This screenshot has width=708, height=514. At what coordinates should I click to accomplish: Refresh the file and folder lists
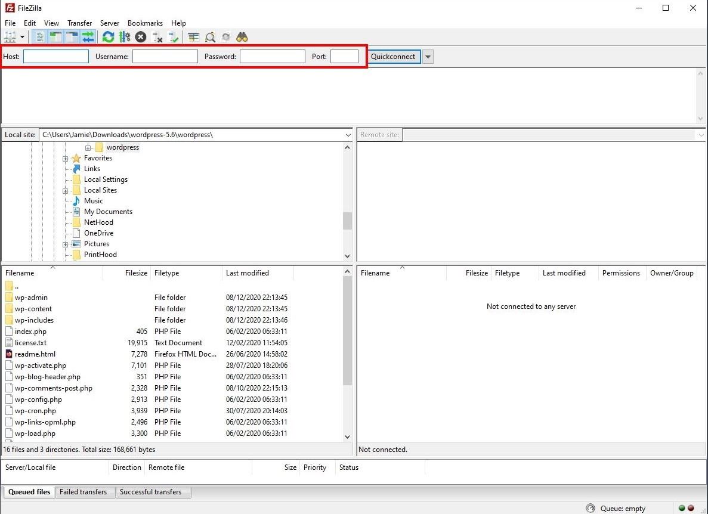click(108, 37)
